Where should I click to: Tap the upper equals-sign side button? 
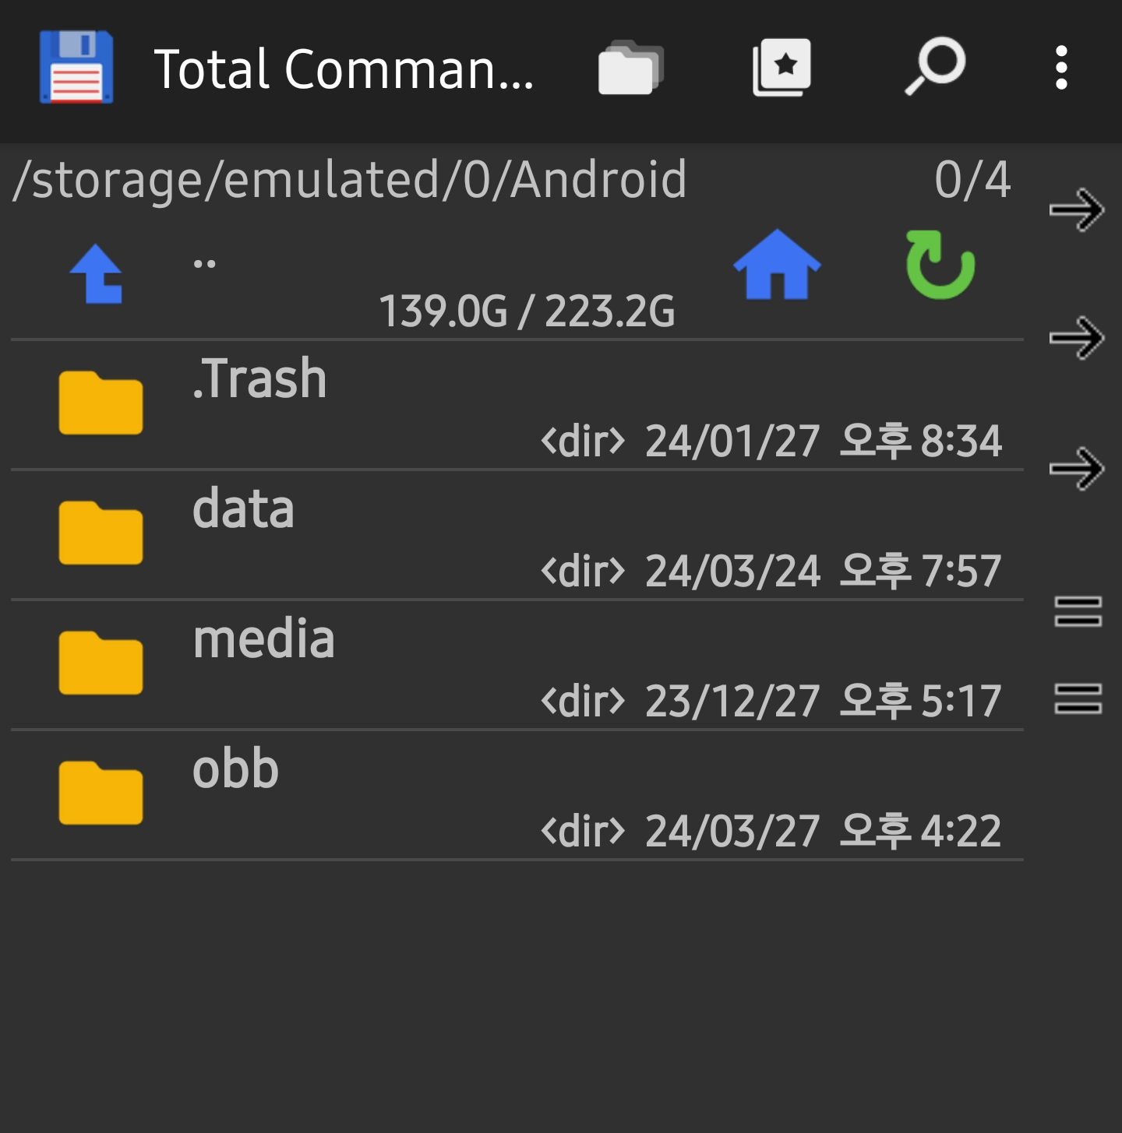coord(1078,611)
